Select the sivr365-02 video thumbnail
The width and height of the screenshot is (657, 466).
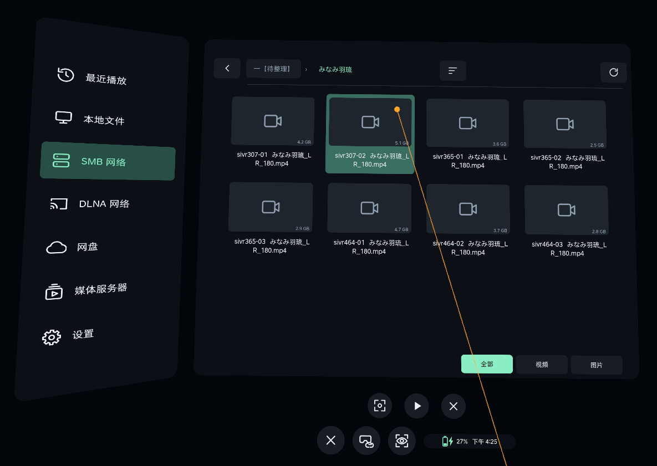[x=565, y=124]
